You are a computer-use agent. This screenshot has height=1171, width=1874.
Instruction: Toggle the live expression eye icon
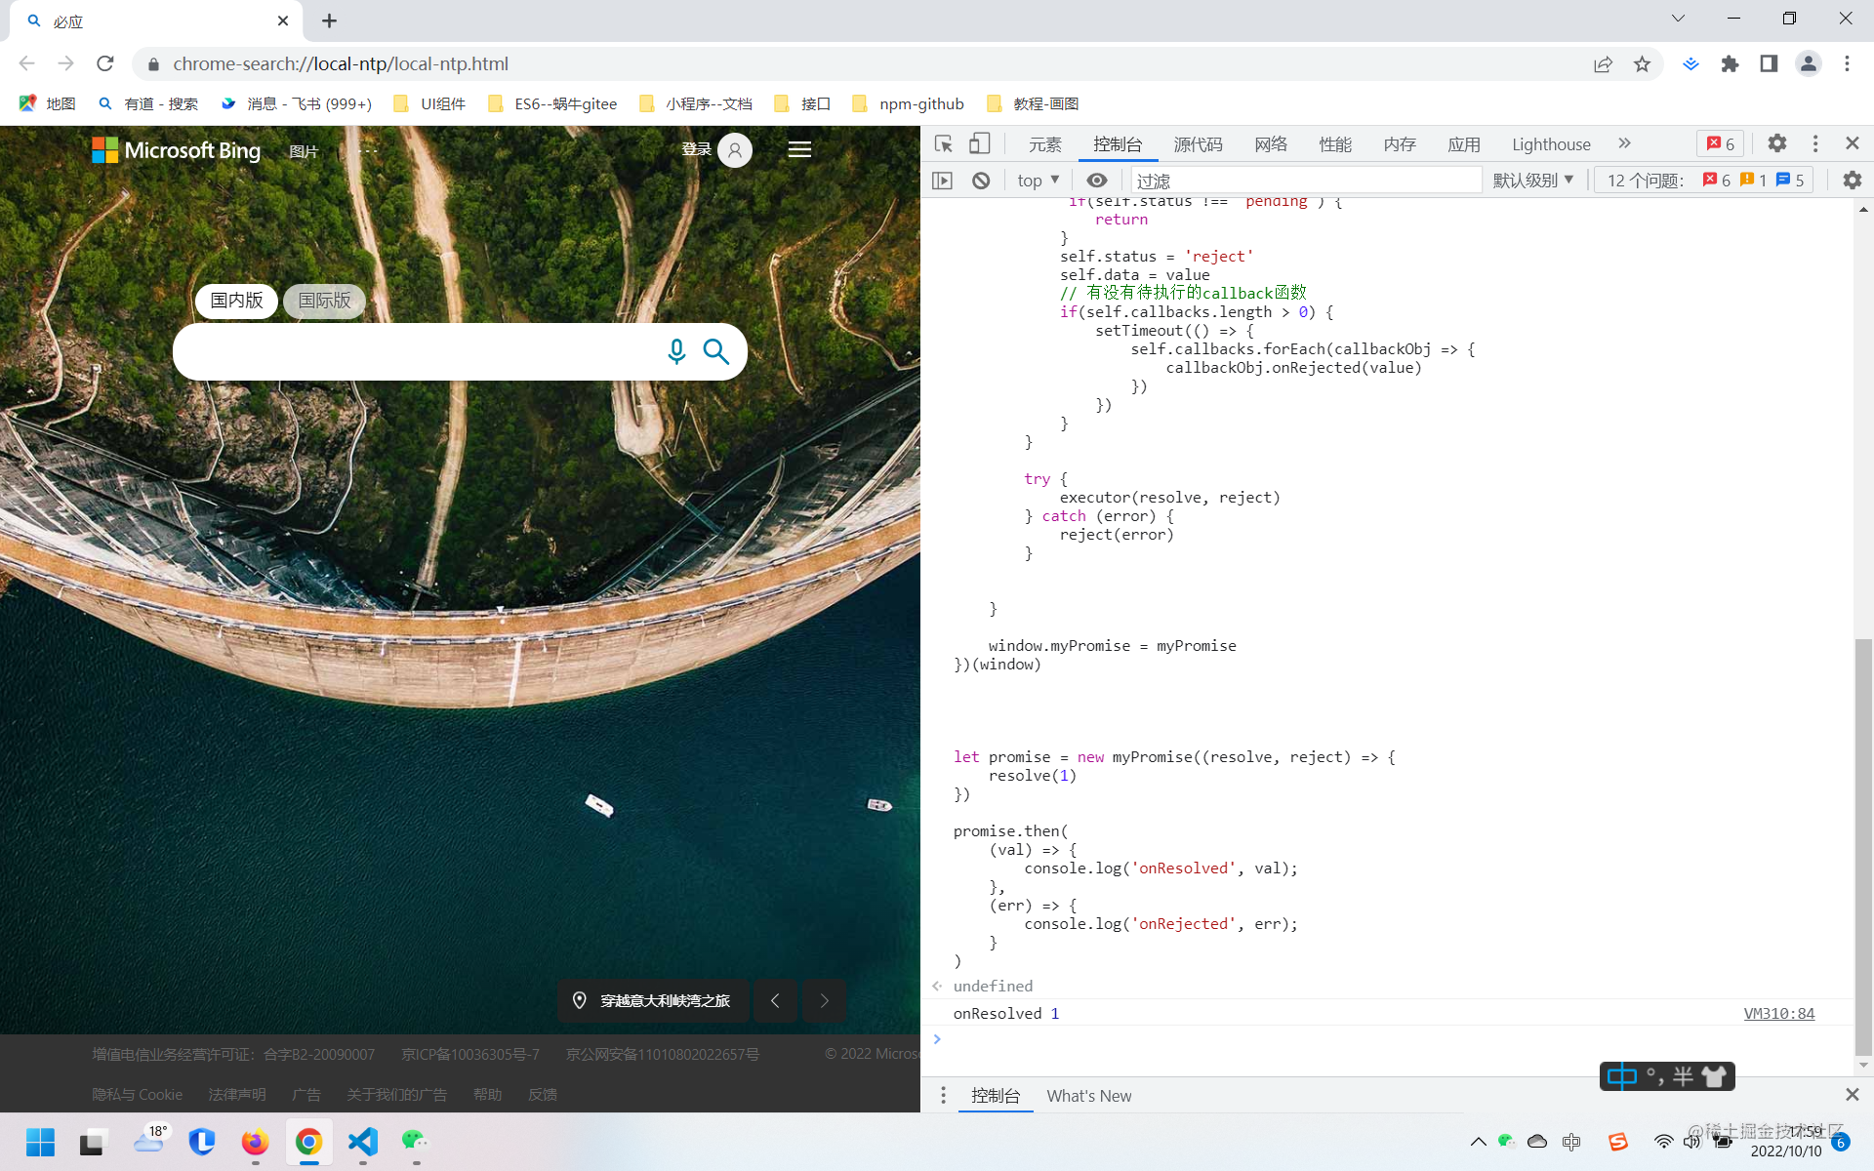(x=1097, y=181)
